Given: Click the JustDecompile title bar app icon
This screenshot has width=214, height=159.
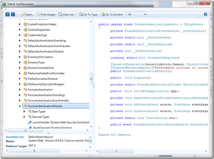Looking at the screenshot, I should coord(5,4).
